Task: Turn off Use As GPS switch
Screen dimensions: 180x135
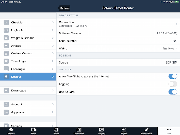Action: point(173,92)
